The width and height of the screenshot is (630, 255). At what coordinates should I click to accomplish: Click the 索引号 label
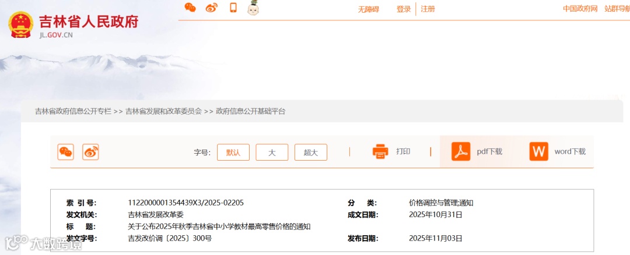click(x=82, y=203)
